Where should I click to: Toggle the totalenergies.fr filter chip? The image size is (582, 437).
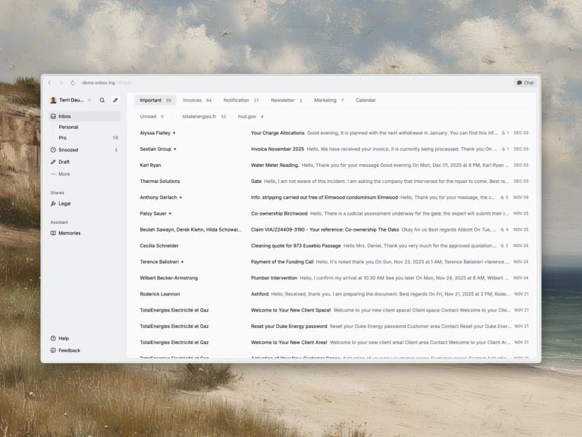pyautogui.click(x=204, y=117)
